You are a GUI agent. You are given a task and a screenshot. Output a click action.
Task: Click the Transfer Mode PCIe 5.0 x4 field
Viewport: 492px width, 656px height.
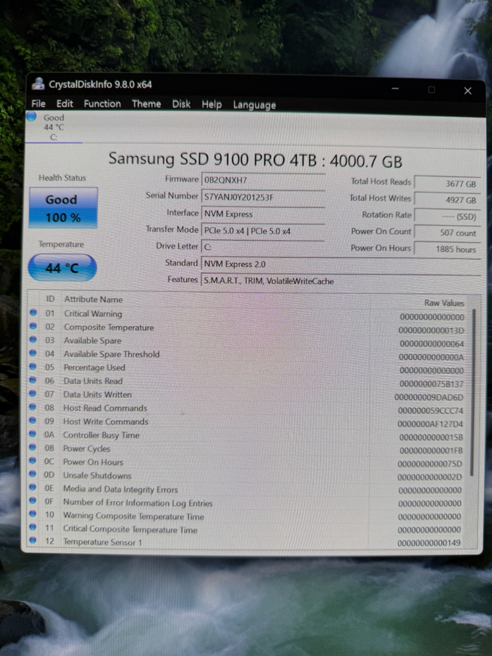(263, 230)
